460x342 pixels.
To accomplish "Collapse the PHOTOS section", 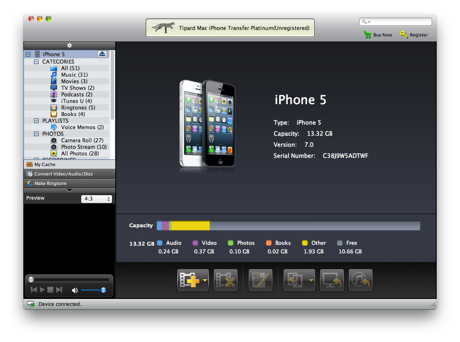I will pyautogui.click(x=37, y=134).
